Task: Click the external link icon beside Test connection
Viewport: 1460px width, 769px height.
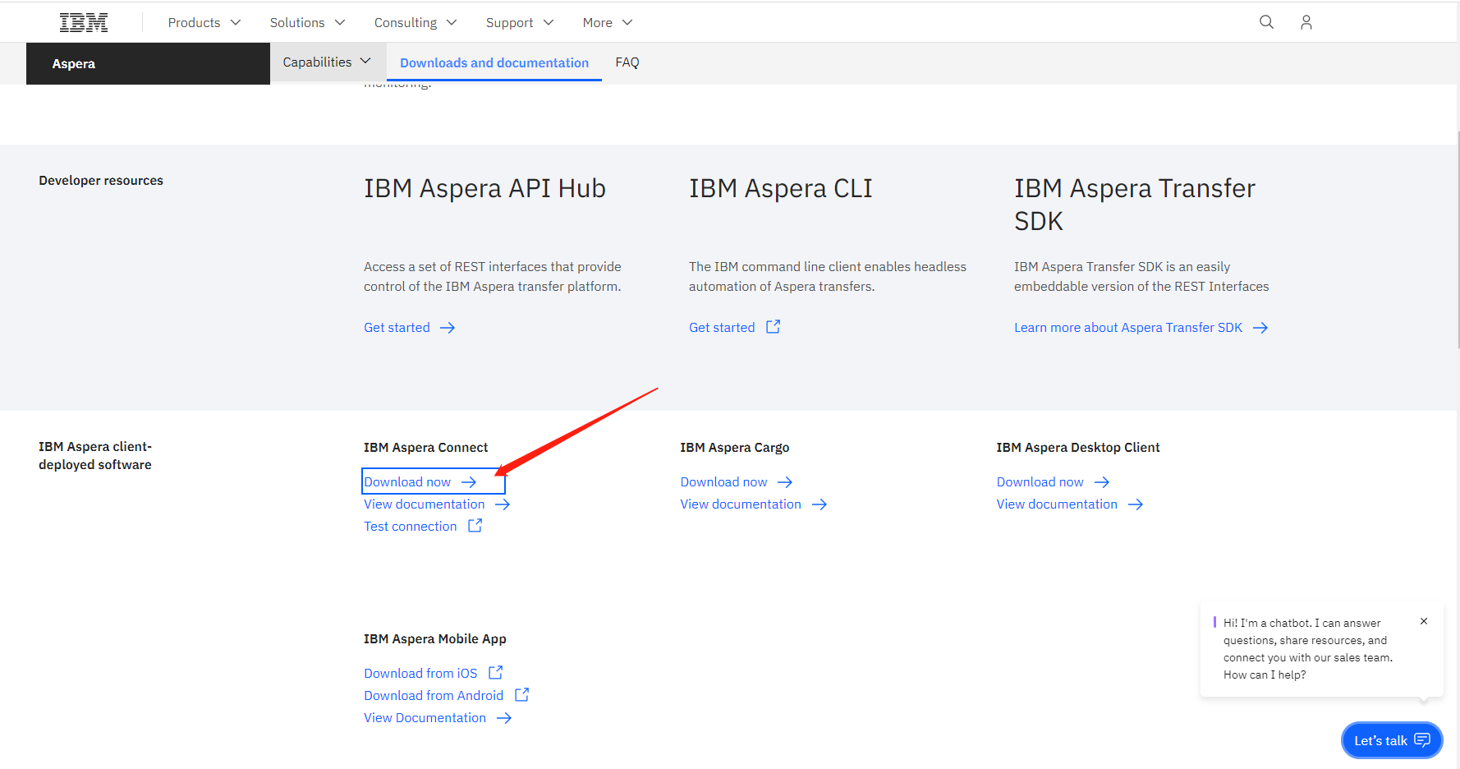Action: click(475, 525)
